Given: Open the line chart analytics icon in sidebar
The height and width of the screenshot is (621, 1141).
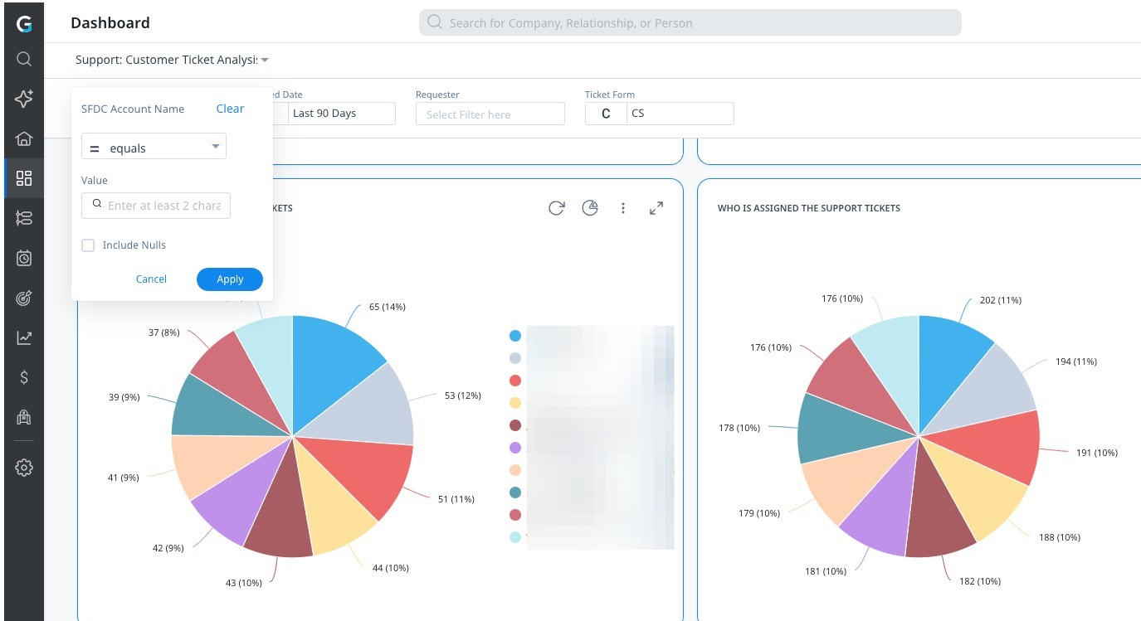Looking at the screenshot, I should (x=24, y=337).
